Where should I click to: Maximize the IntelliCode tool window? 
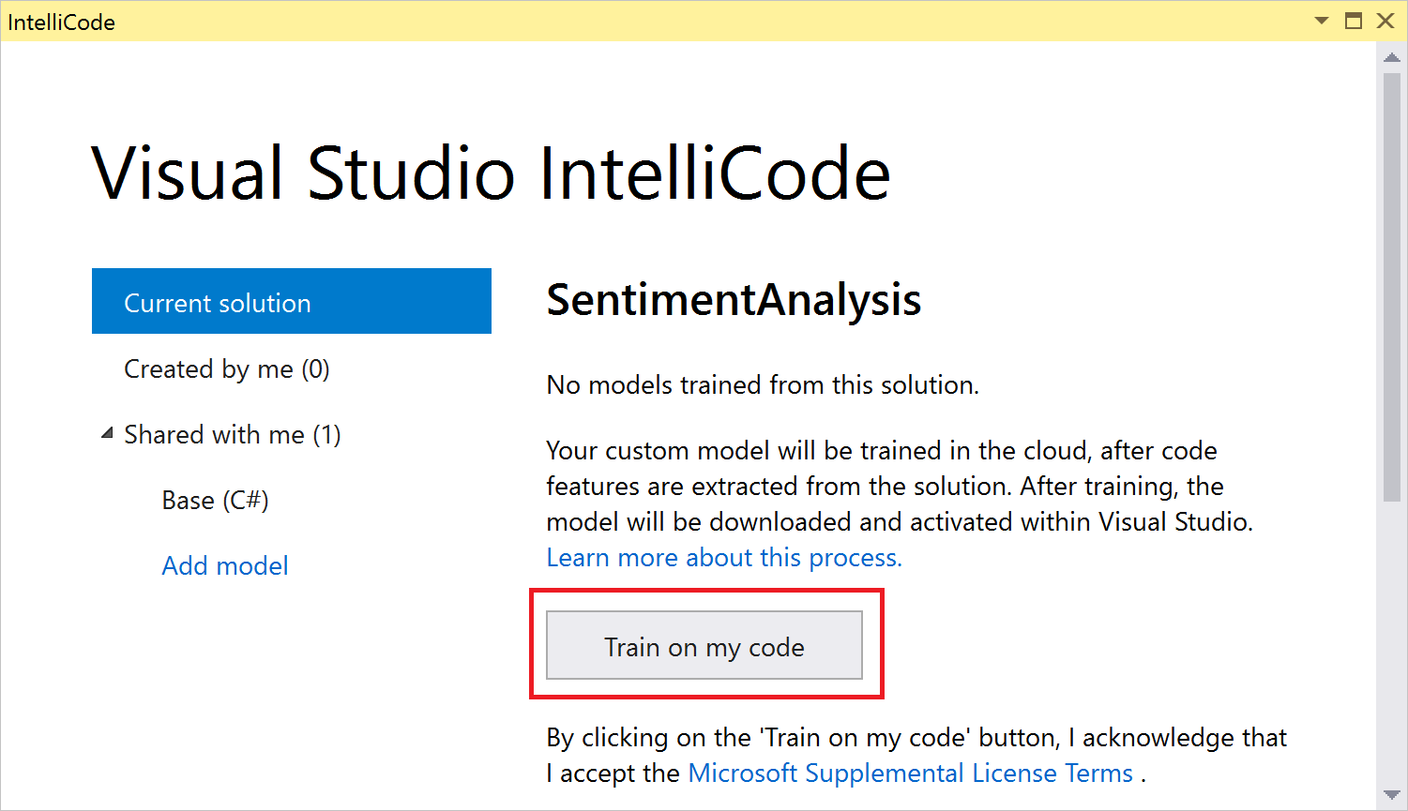(1354, 21)
